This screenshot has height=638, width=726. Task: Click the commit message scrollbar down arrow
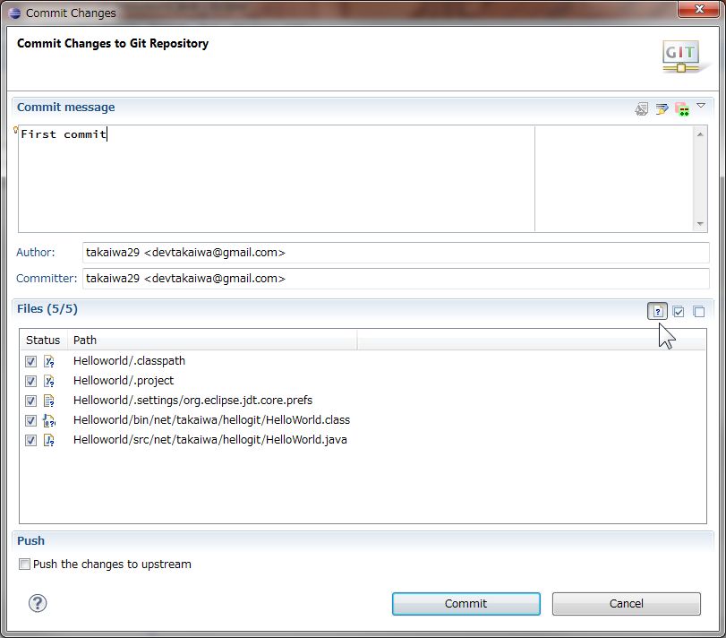point(700,224)
